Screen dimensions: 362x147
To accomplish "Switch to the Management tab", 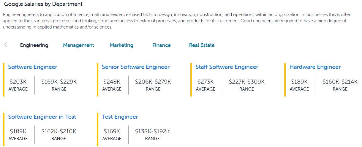I will pyautogui.click(x=78, y=45).
